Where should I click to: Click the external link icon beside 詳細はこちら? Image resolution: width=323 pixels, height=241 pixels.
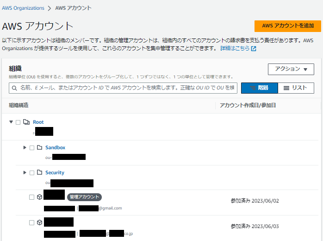click(254, 49)
